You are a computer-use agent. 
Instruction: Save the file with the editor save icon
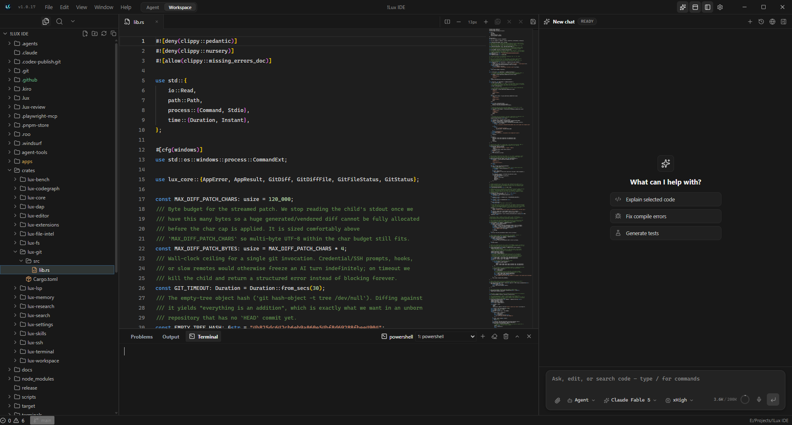tap(533, 22)
